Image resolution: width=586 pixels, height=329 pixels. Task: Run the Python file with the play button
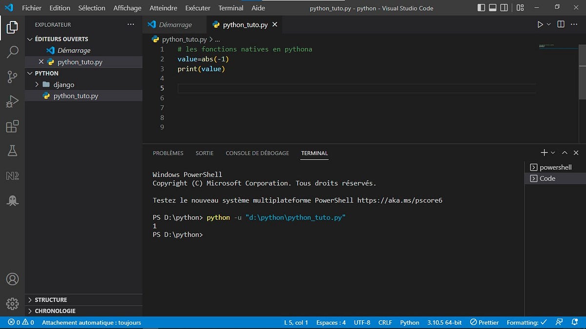[x=541, y=24]
